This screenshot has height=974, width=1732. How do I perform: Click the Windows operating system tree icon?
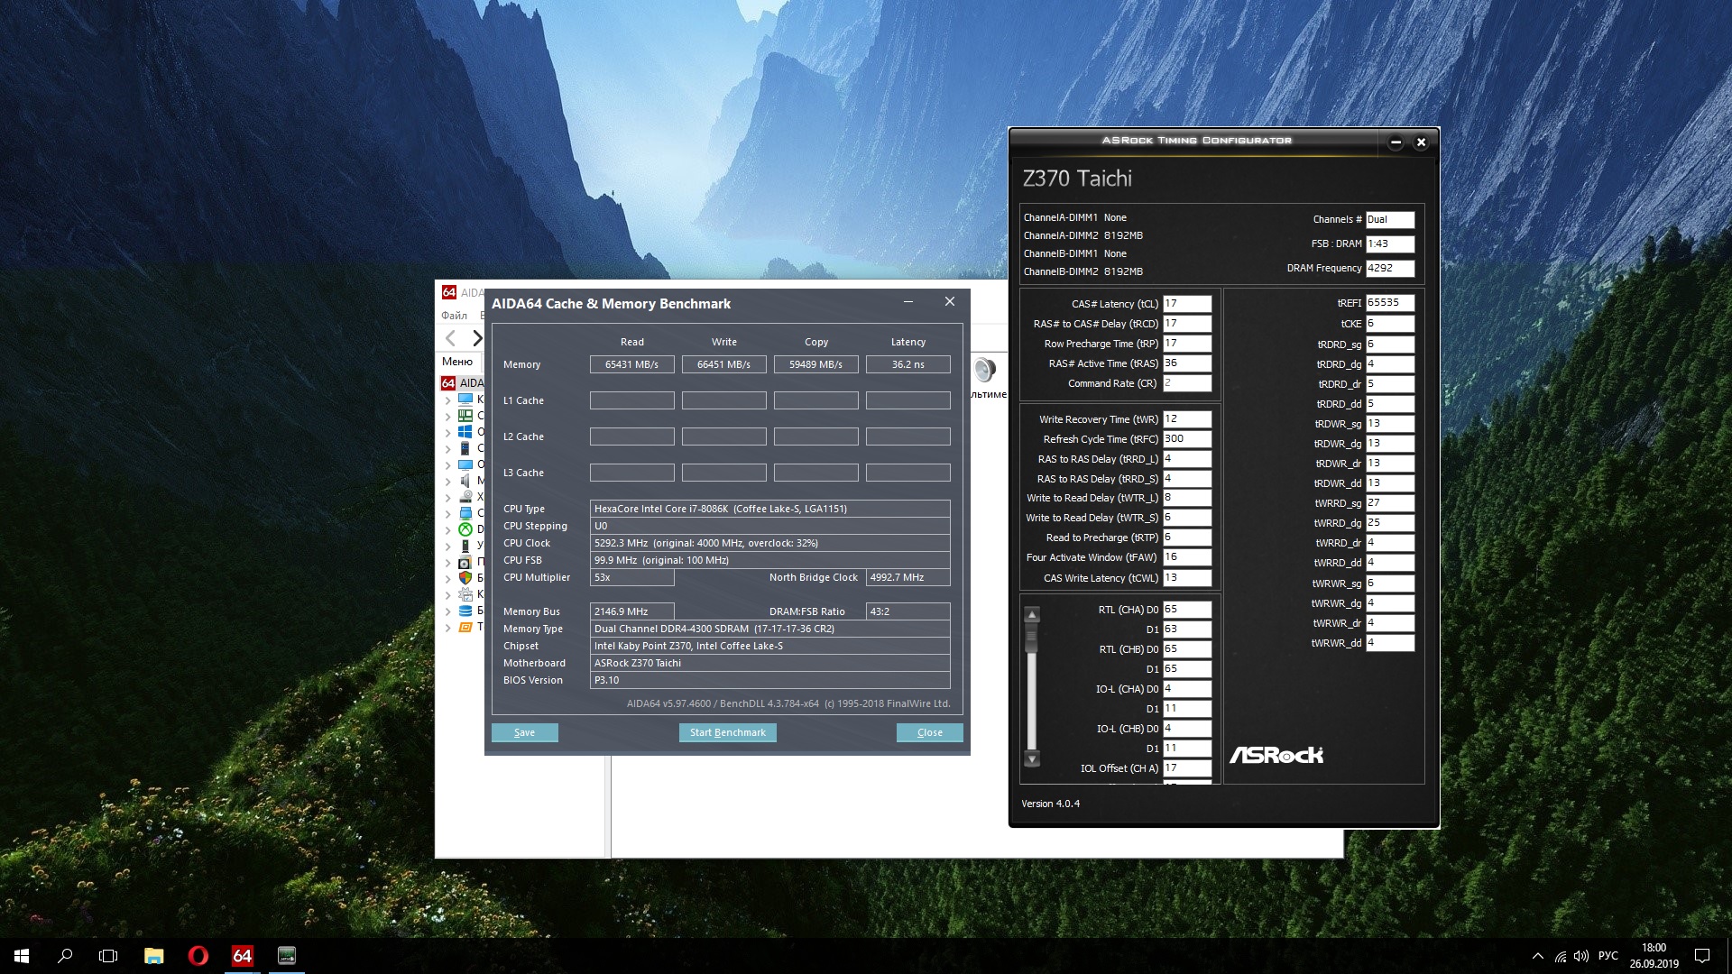[x=465, y=432]
